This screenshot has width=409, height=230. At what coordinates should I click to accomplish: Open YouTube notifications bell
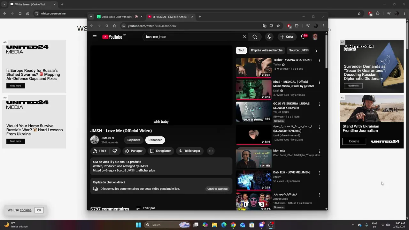click(x=303, y=37)
